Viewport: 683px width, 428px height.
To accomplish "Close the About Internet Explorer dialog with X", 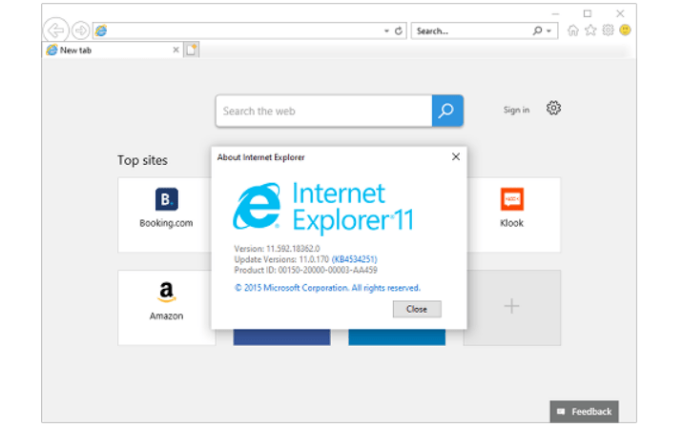I will [456, 156].
